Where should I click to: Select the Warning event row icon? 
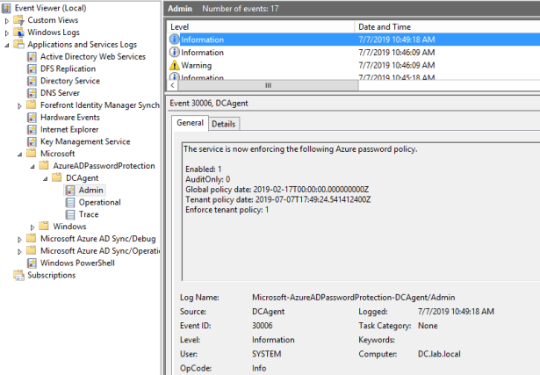pyautogui.click(x=174, y=65)
